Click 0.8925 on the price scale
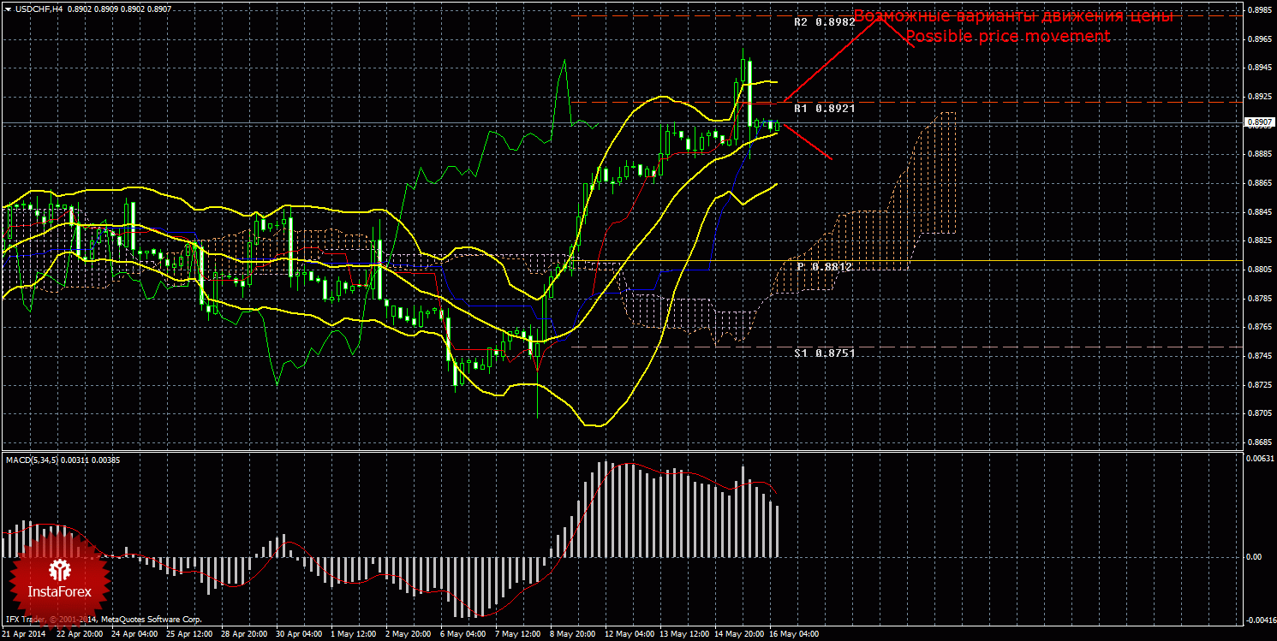This screenshot has height=641, width=1277. tap(1258, 97)
